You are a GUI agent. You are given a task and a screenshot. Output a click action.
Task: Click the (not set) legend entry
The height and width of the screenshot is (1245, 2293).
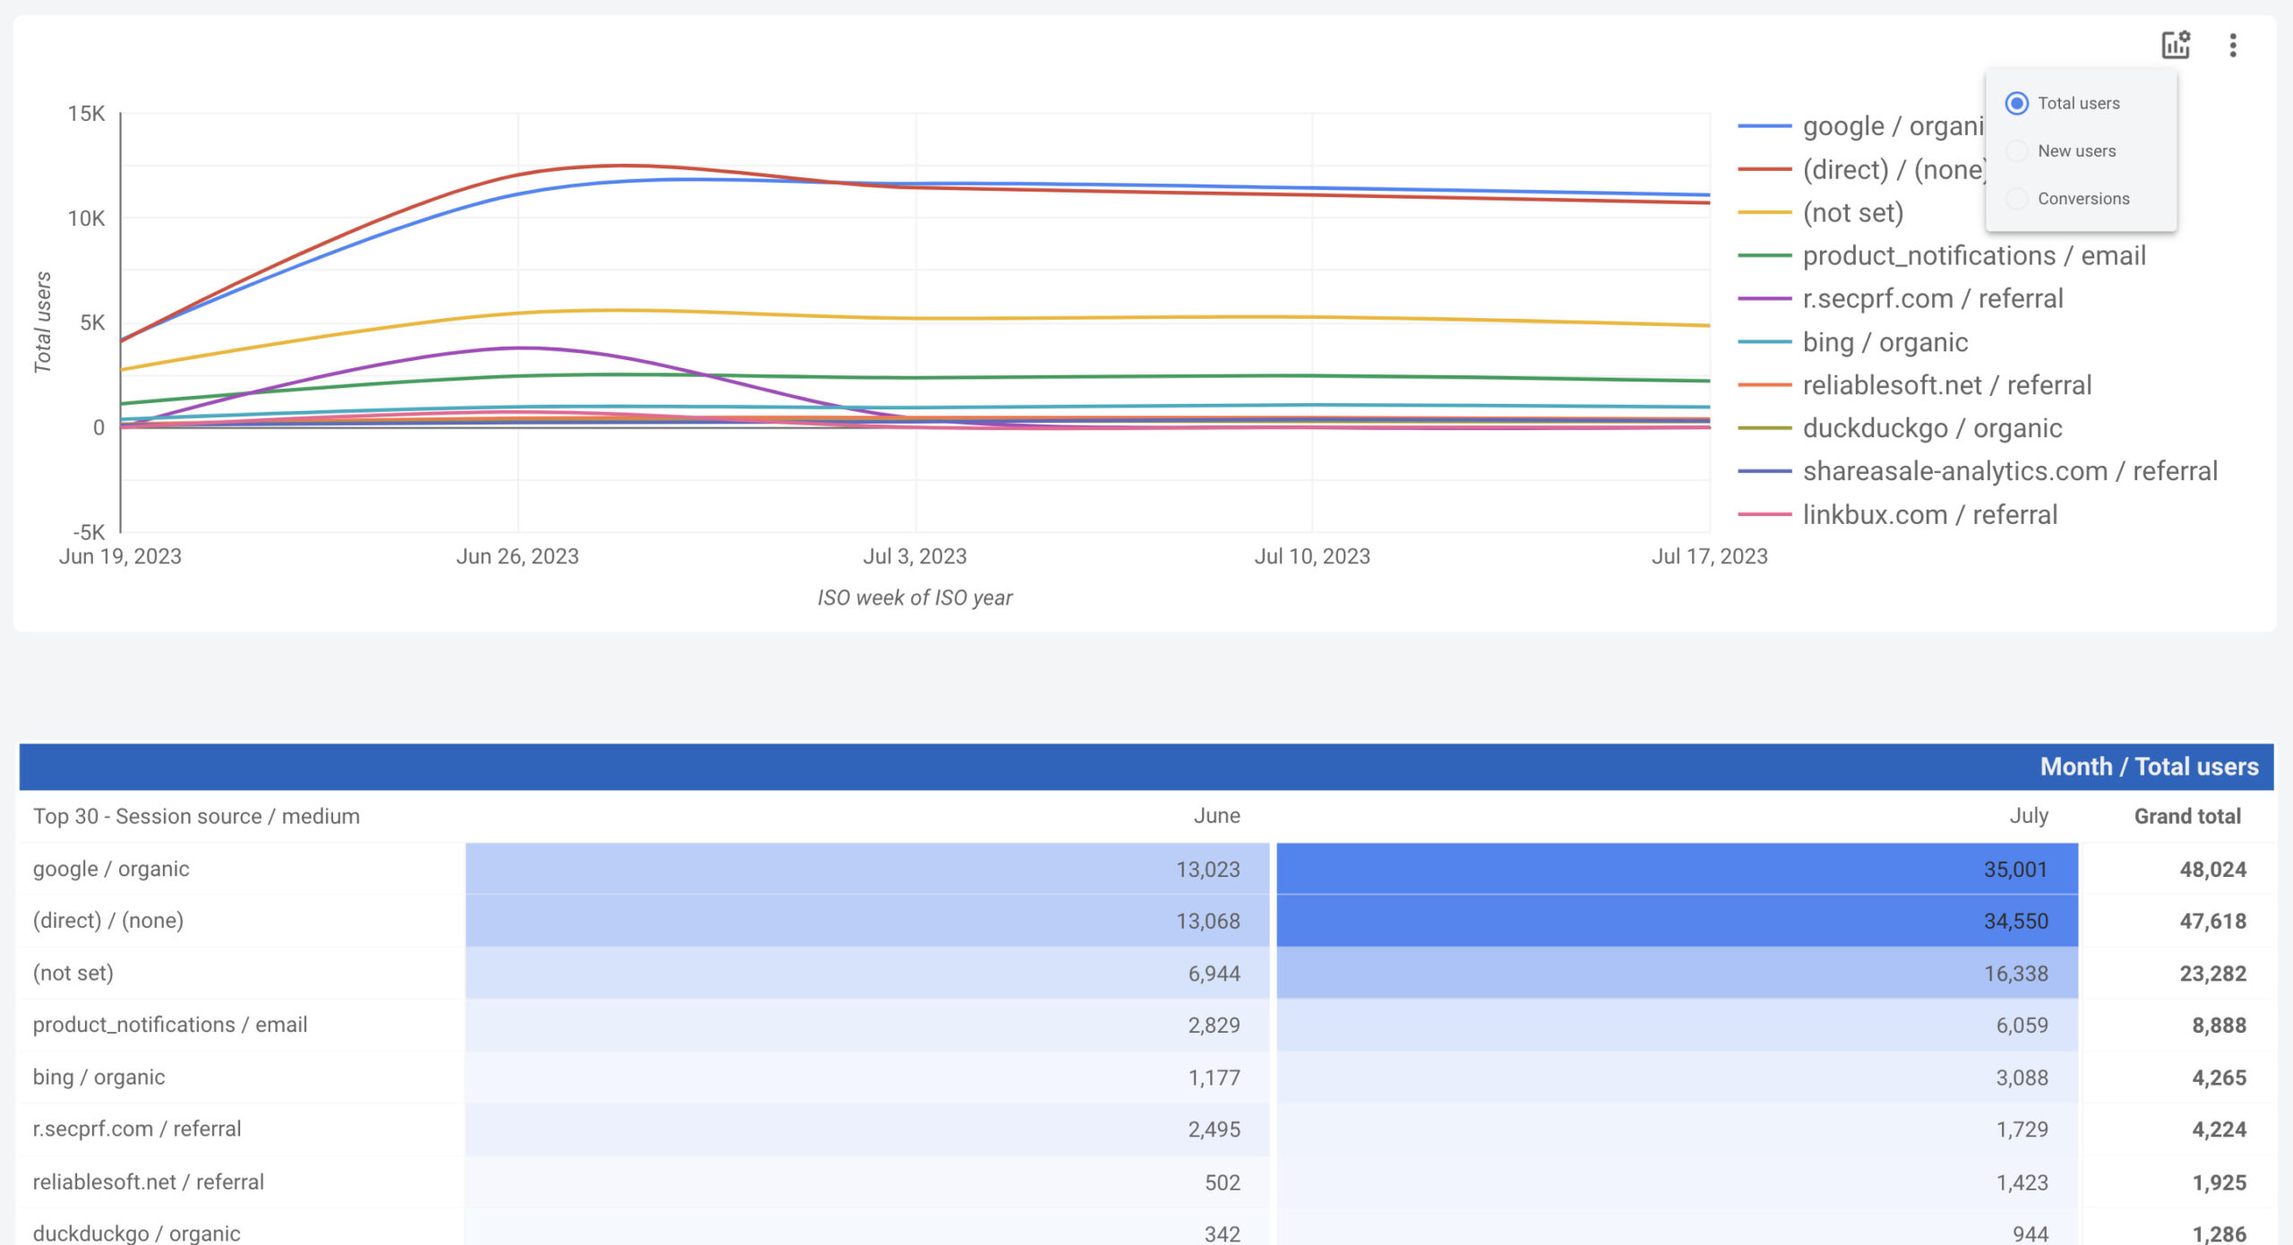(x=1852, y=212)
